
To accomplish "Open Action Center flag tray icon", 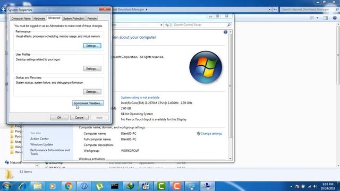I will click(297, 186).
